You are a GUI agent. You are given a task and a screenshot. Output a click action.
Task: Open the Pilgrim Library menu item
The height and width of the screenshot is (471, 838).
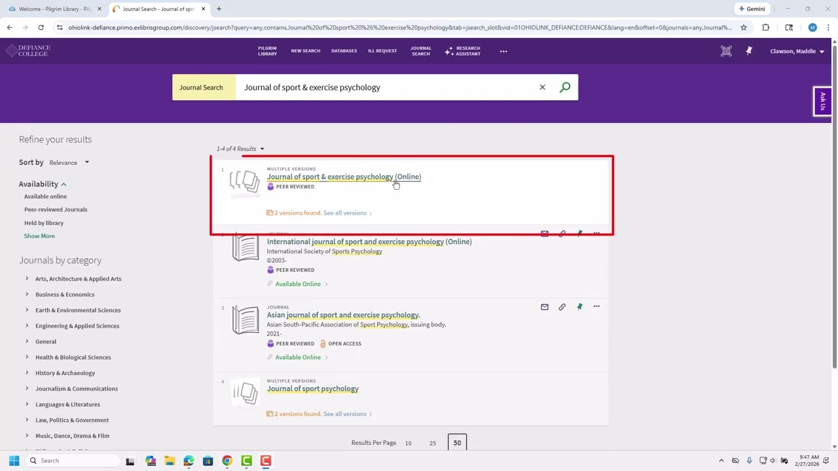tap(267, 51)
